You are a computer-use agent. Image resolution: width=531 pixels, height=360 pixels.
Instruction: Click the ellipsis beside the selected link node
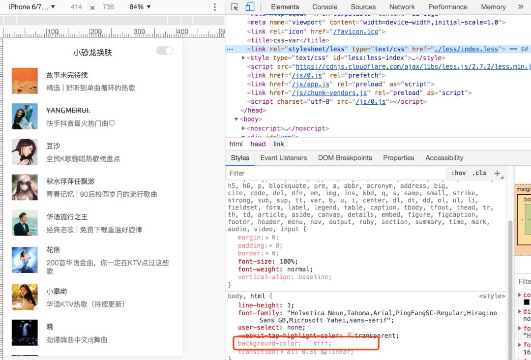click(x=230, y=50)
